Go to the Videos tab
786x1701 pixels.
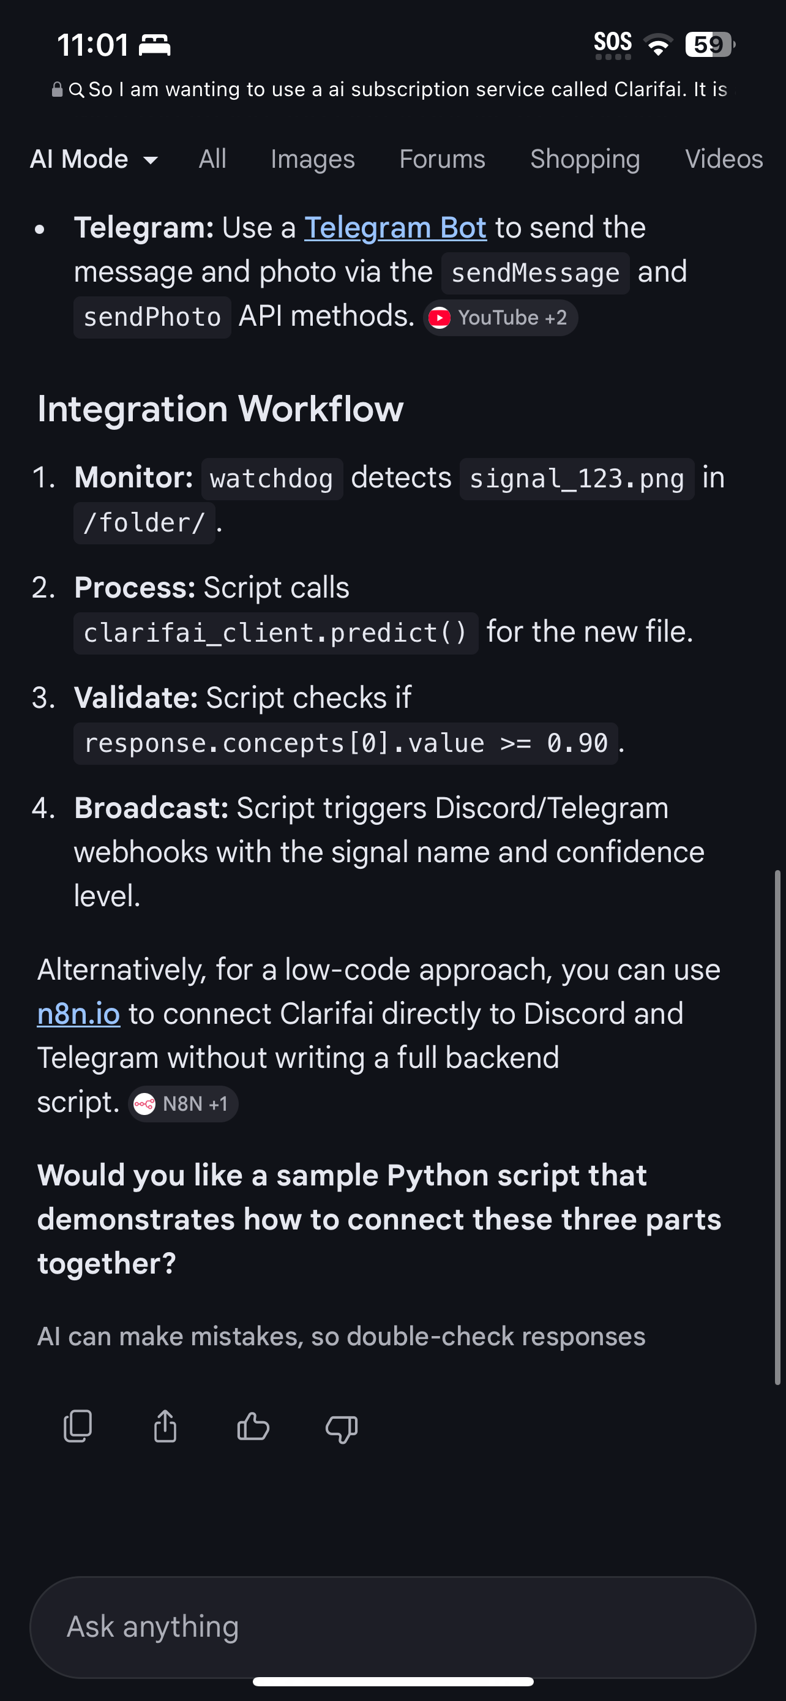click(724, 159)
